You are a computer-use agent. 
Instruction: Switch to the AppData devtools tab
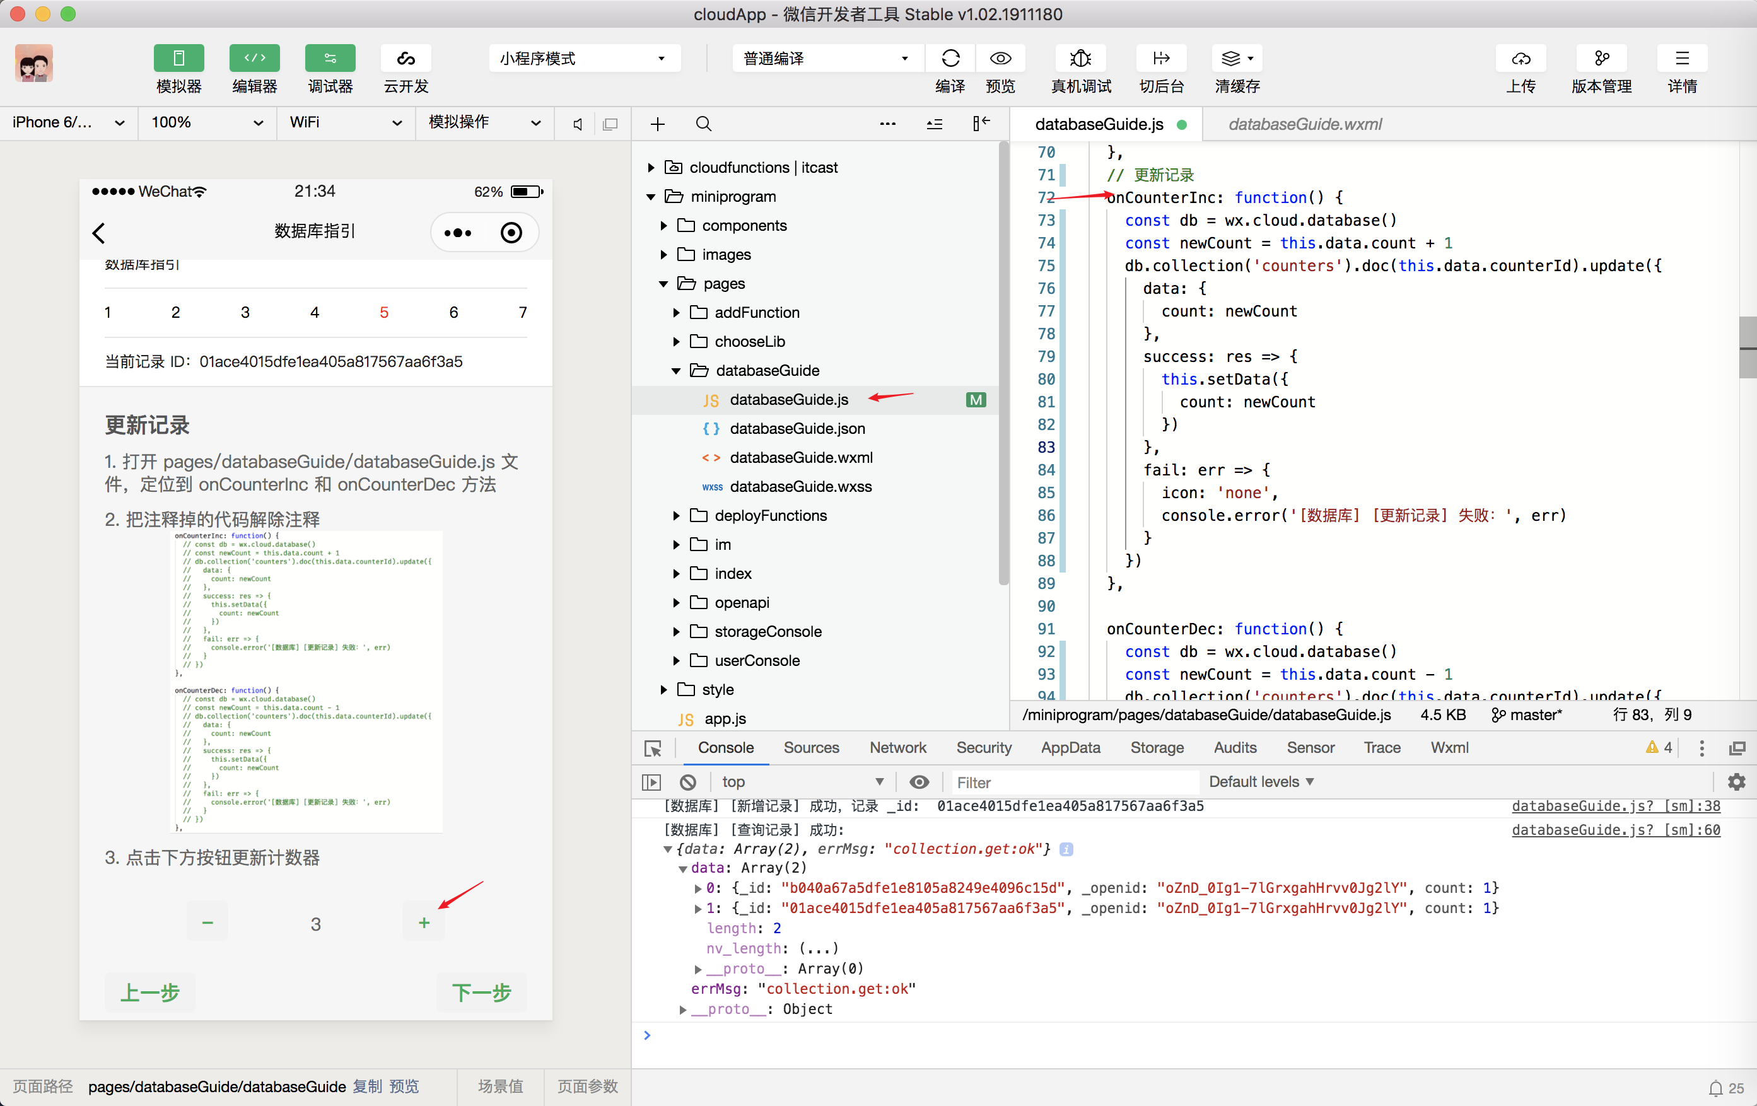[x=1070, y=748]
